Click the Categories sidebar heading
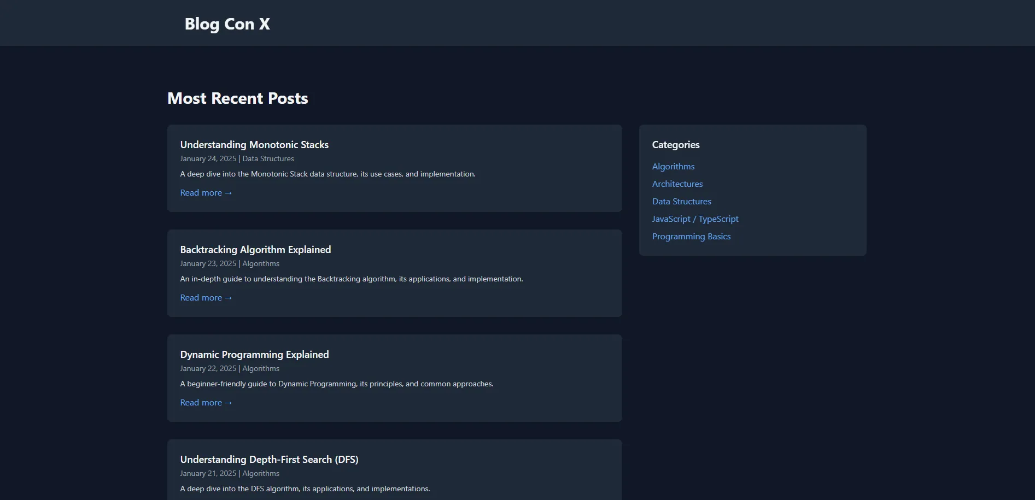 [x=675, y=145]
